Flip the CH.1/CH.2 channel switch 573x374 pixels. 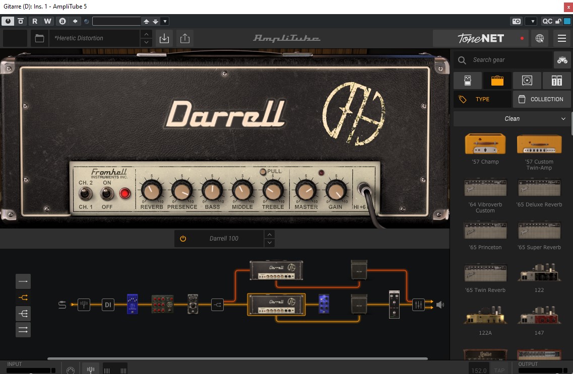(86, 193)
